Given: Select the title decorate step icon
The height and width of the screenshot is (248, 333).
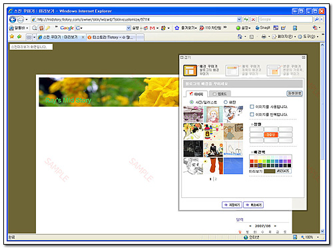Looking at the screenshot, I should [232, 71].
